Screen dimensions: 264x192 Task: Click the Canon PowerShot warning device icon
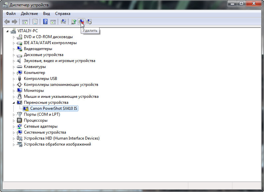tap(26, 108)
